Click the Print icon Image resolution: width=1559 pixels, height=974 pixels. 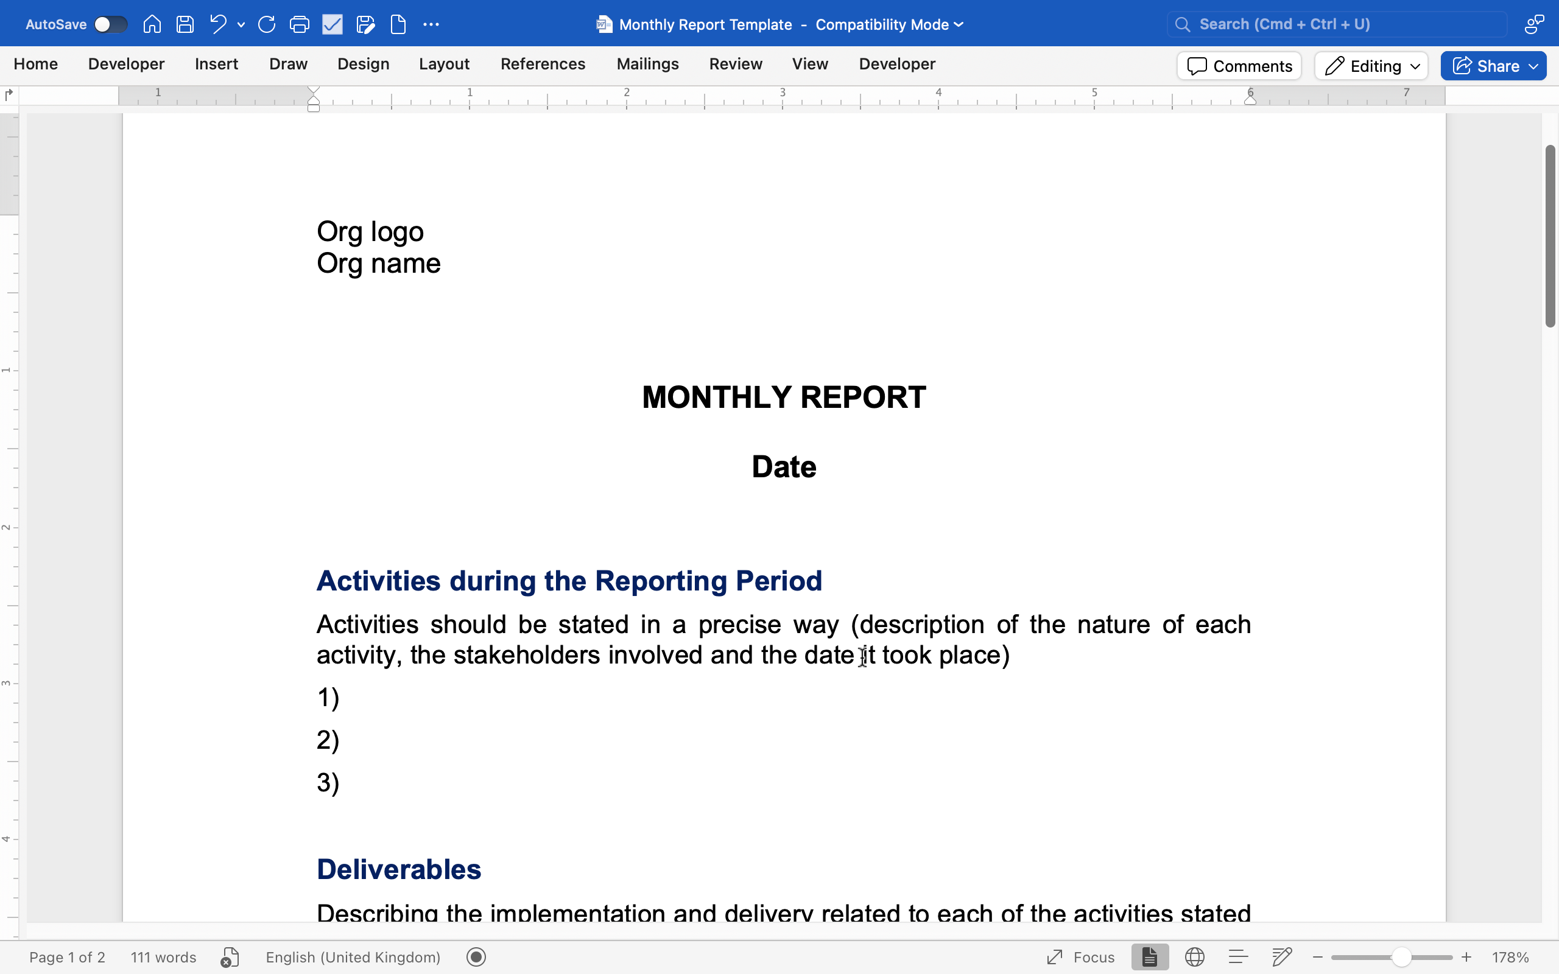click(x=300, y=24)
